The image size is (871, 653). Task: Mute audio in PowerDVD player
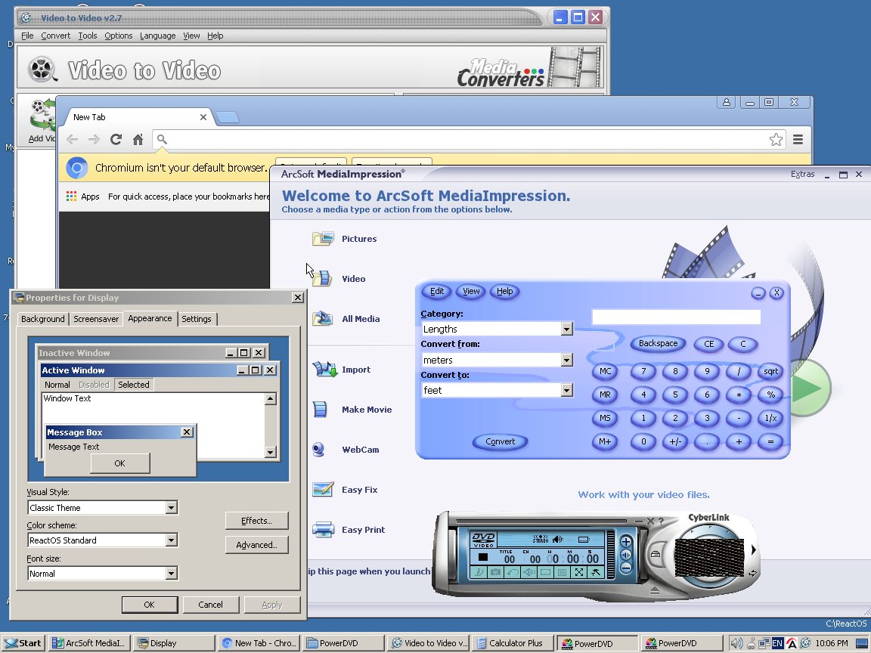click(x=625, y=555)
